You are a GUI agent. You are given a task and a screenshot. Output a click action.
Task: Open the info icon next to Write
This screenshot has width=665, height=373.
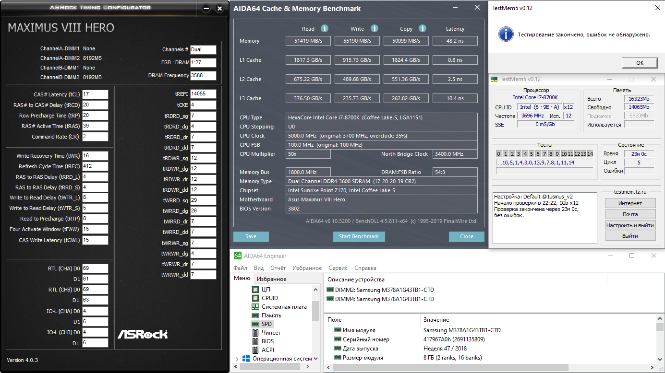[375, 28]
